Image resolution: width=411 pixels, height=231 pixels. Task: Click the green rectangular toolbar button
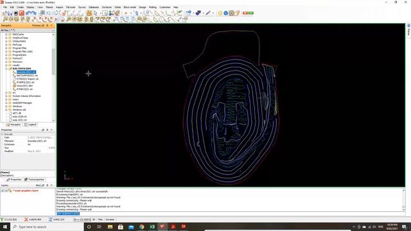(x=251, y=13)
